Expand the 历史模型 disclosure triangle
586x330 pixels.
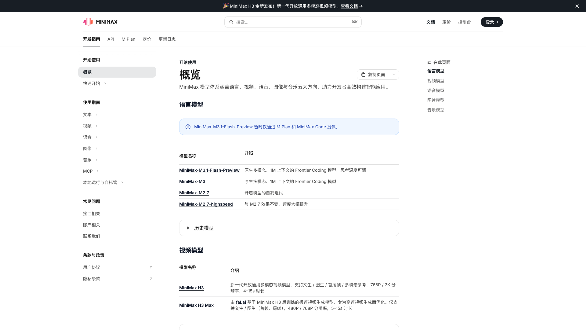tap(188, 228)
